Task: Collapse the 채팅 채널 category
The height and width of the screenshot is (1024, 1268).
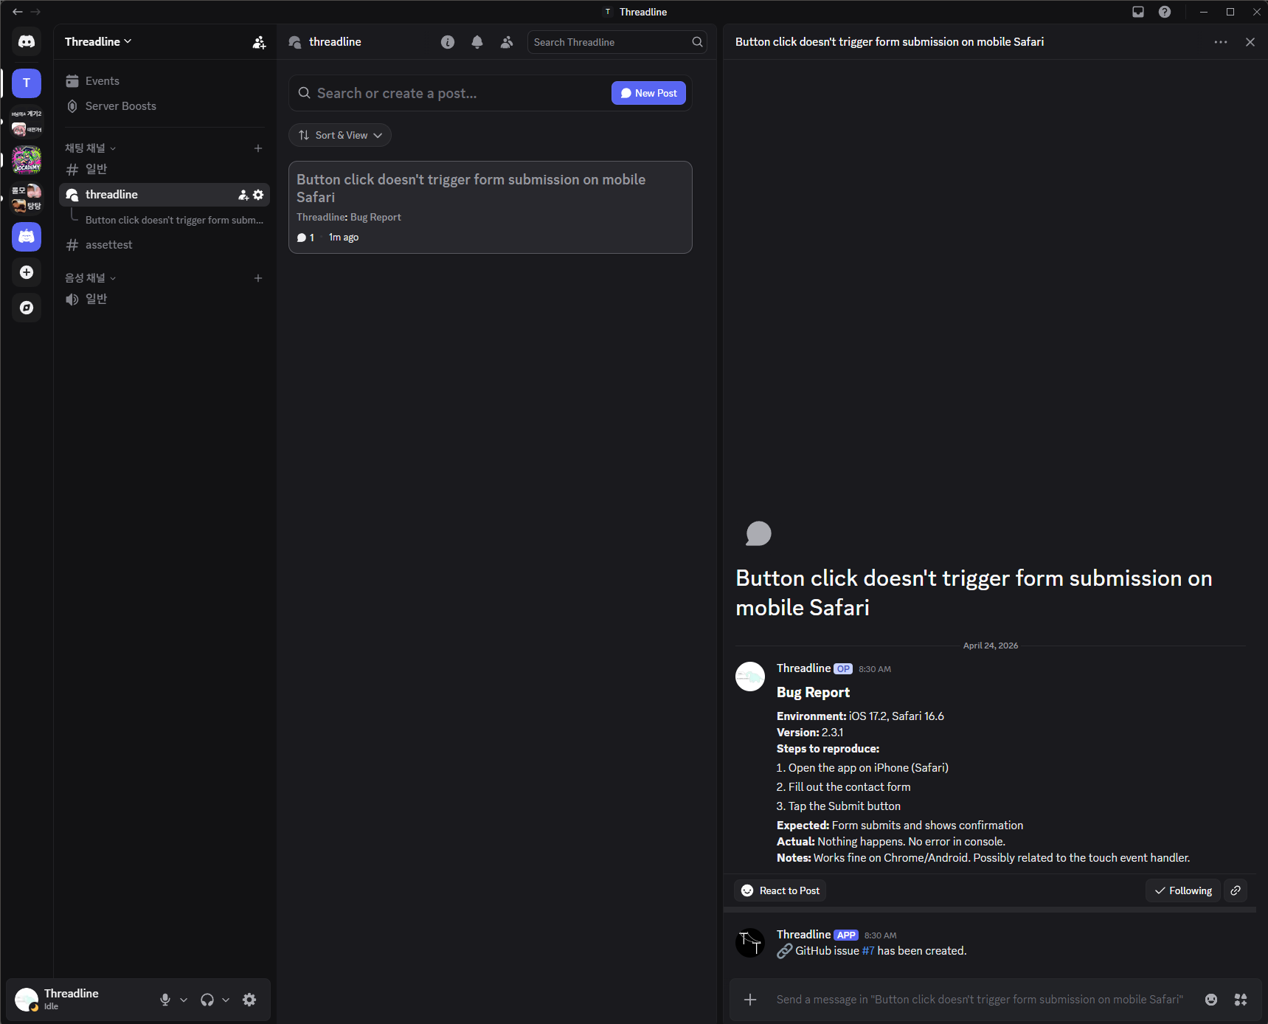Action: point(91,148)
